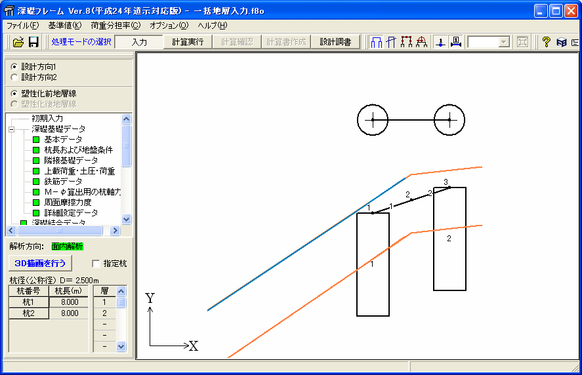
Task: Select 初期入力 in the tree
Action: click(47, 118)
